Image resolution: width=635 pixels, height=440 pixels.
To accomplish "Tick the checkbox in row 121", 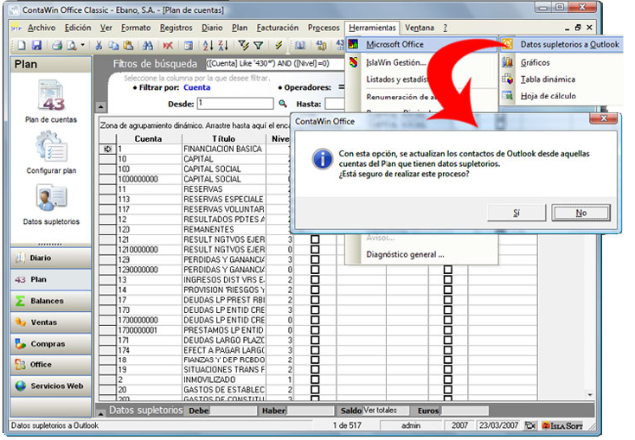I will click(x=315, y=239).
